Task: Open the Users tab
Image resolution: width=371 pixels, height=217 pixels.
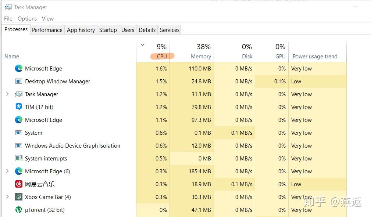Action: pos(128,30)
